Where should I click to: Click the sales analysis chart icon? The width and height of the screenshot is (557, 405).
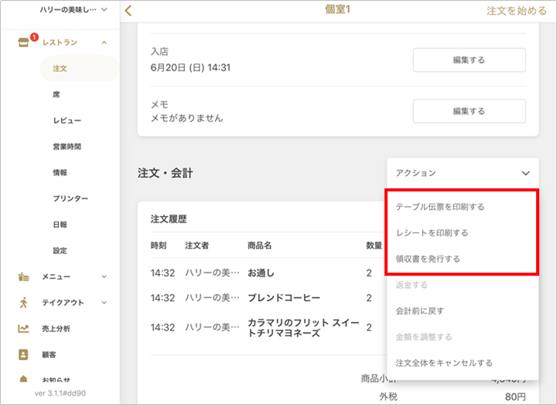tap(23, 328)
